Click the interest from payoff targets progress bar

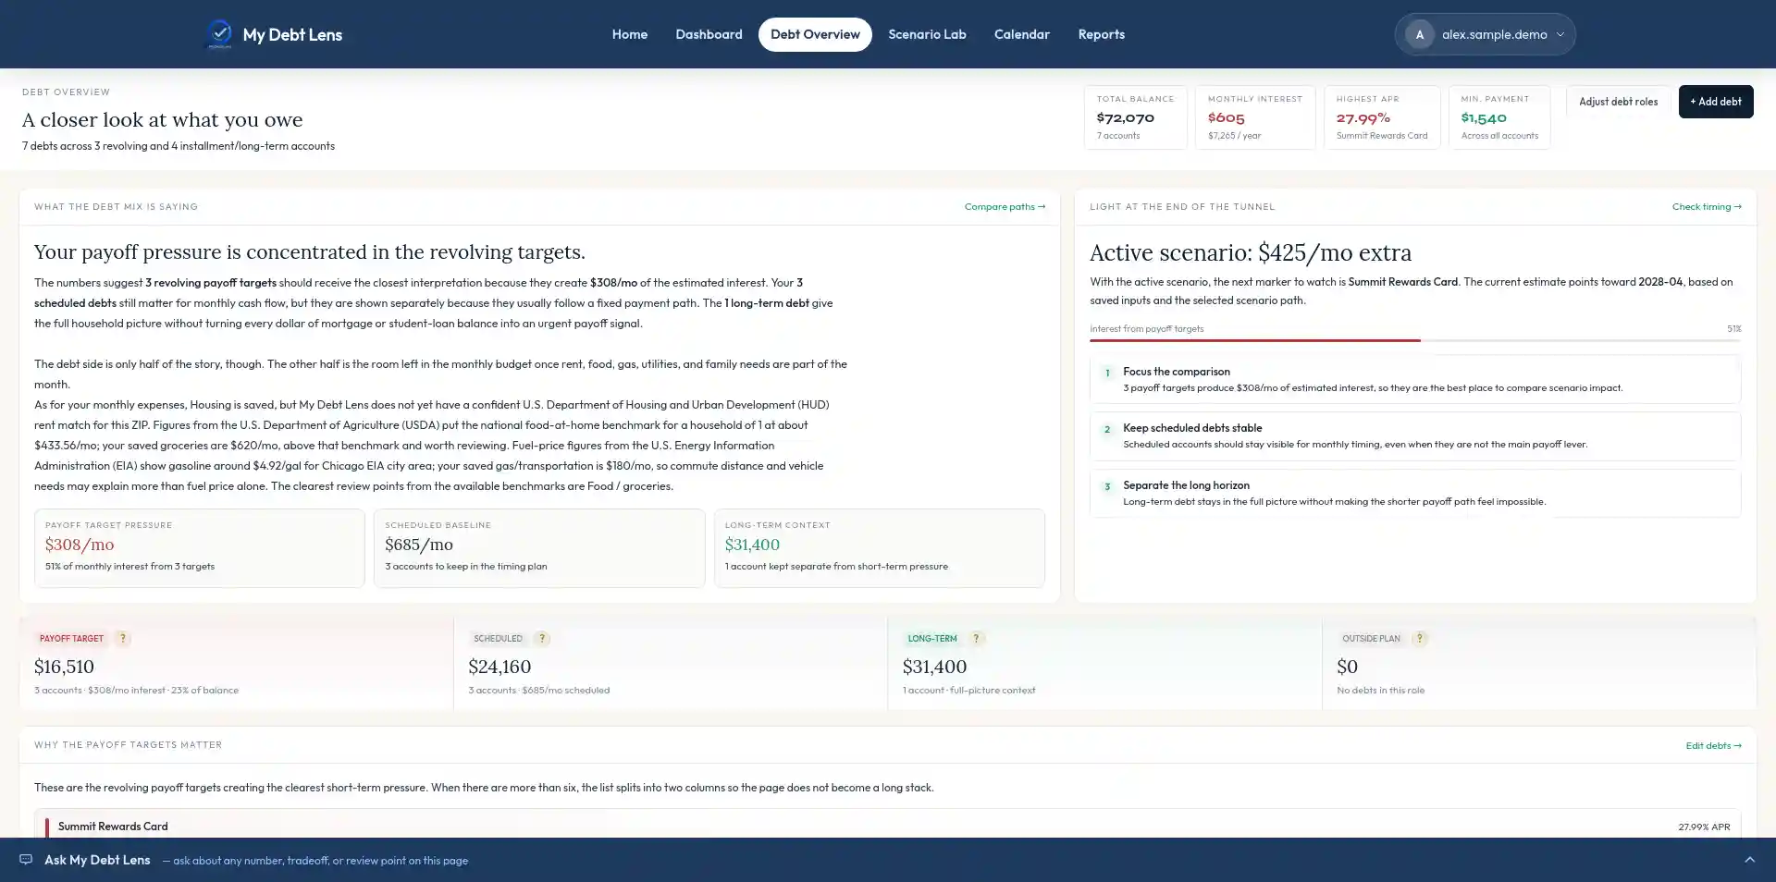coord(1415,340)
